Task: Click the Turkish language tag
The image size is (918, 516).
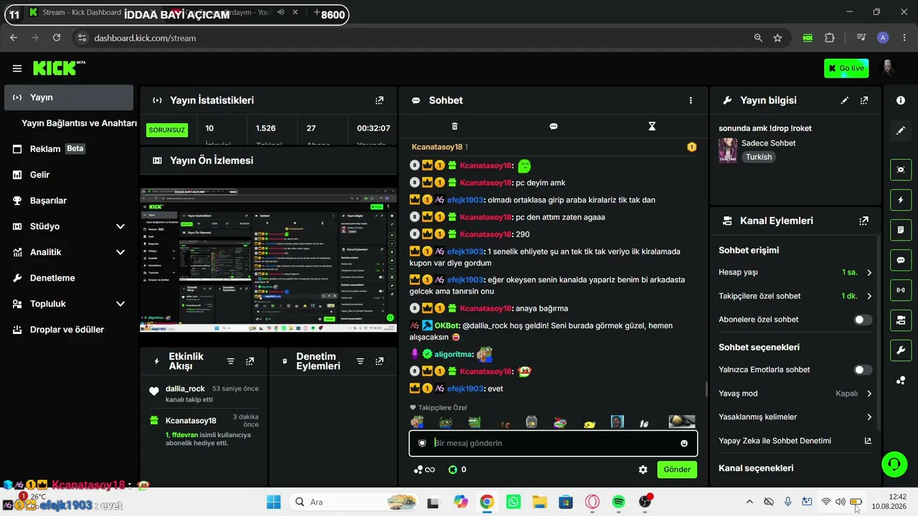Action: point(759,157)
